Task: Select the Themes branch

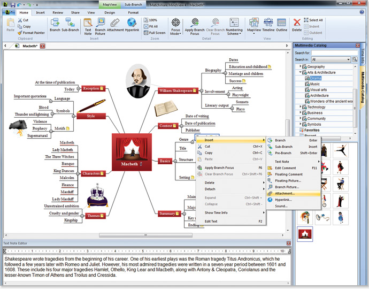Action: pyautogui.click(x=96, y=216)
